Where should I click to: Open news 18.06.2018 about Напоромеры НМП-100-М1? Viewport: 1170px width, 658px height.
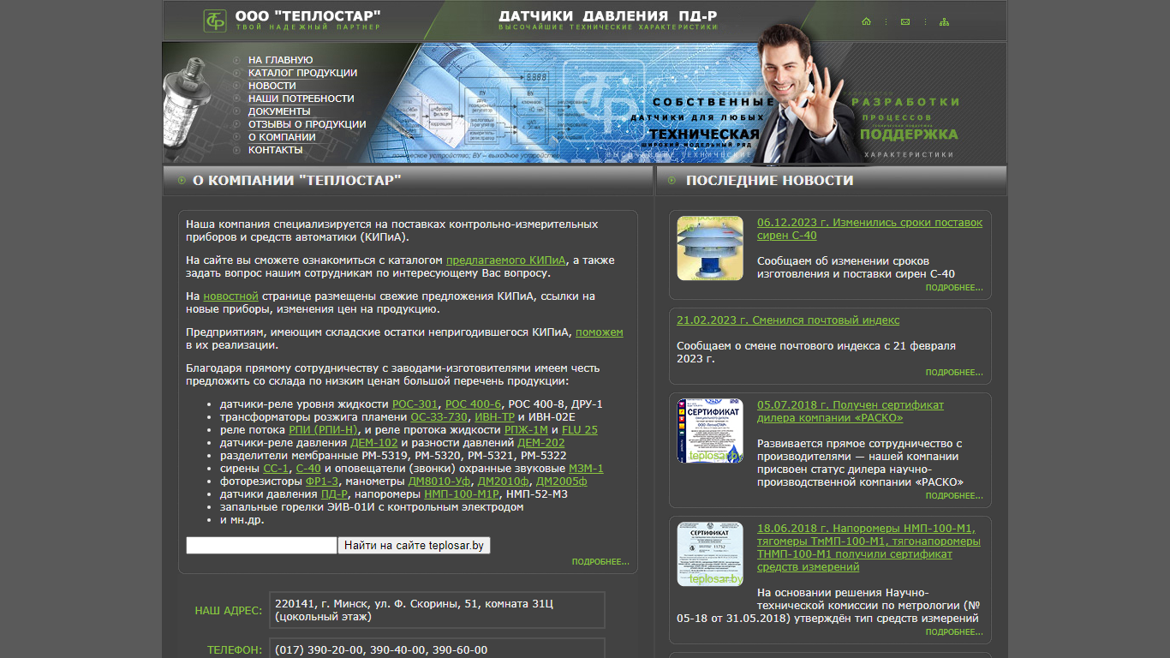pyautogui.click(x=869, y=547)
